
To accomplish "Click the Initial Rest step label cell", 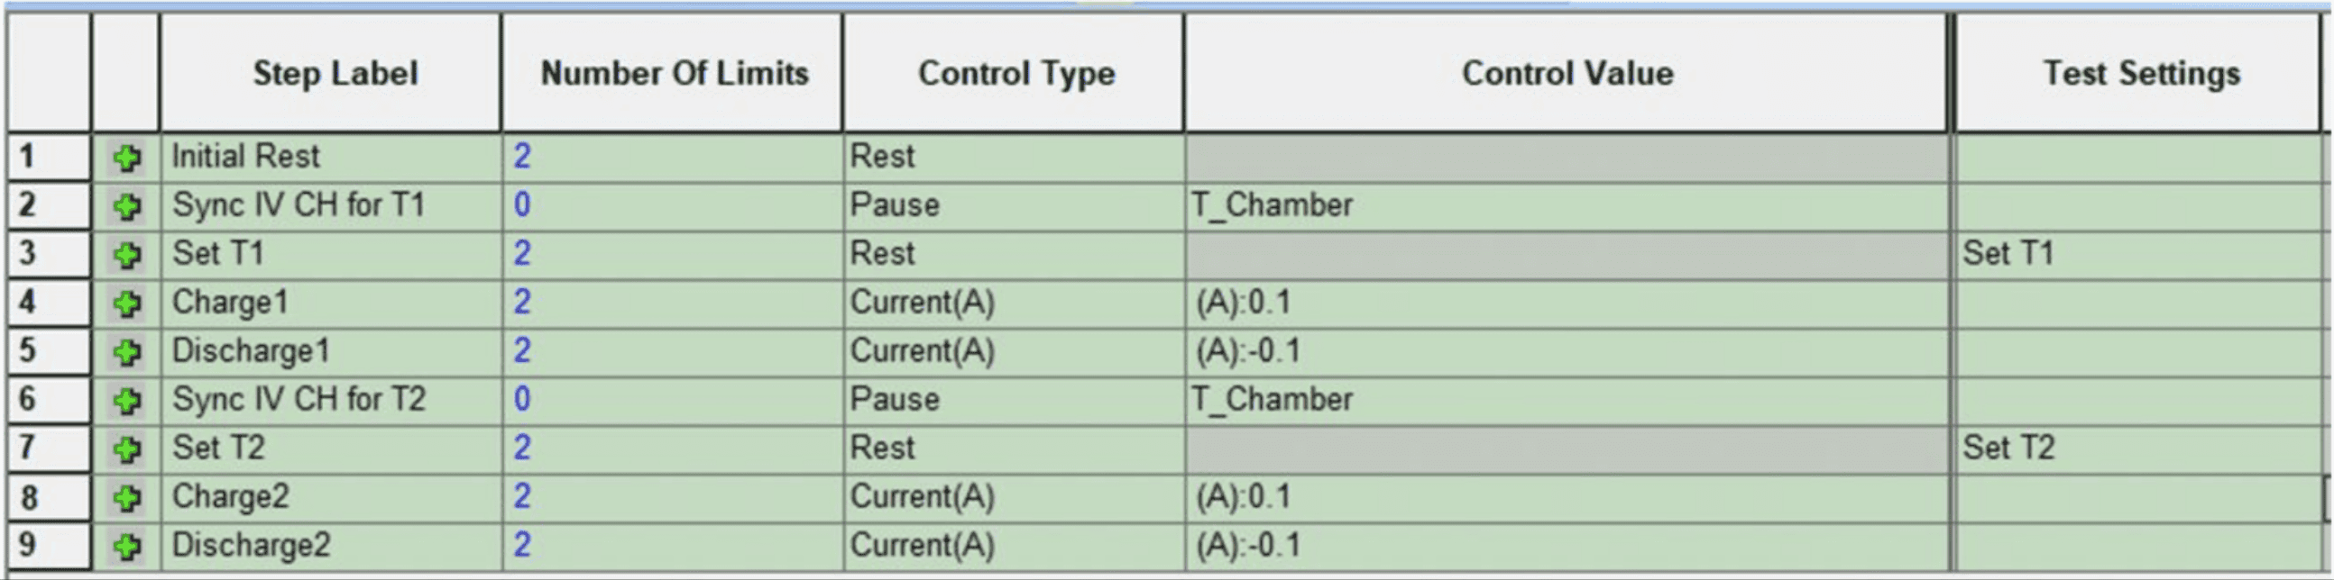I will pyautogui.click(x=245, y=157).
